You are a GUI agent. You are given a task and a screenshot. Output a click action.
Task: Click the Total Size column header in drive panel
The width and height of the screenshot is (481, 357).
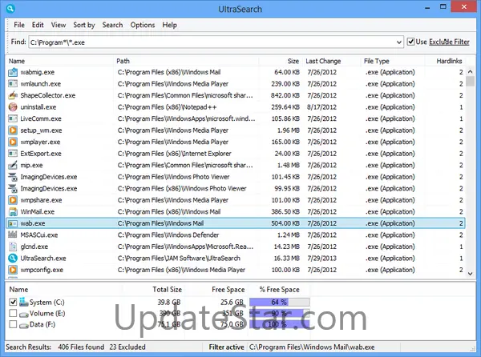pos(168,289)
